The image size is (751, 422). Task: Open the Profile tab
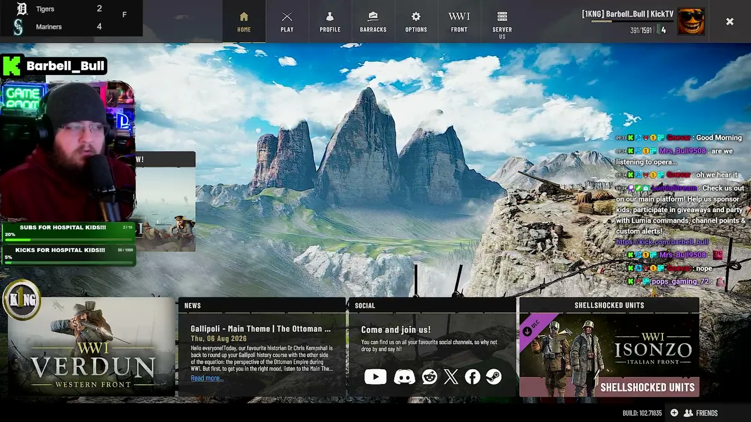pyautogui.click(x=330, y=22)
